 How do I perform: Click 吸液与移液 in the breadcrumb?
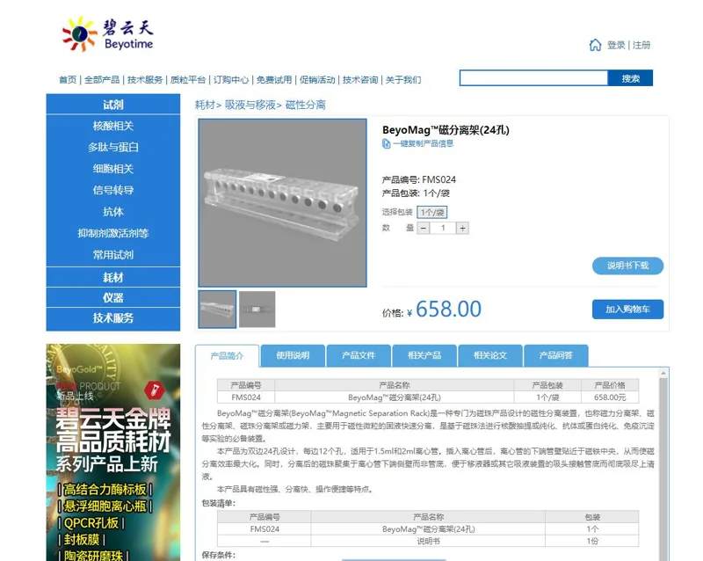pyautogui.click(x=250, y=105)
